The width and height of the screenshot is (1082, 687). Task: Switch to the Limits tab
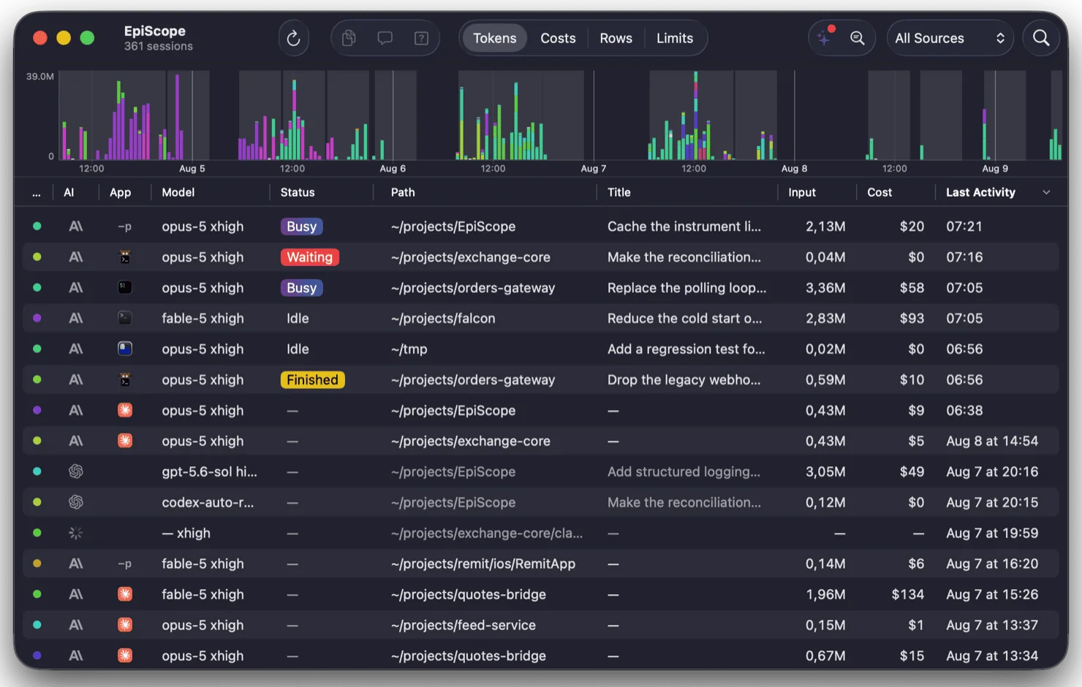674,38
